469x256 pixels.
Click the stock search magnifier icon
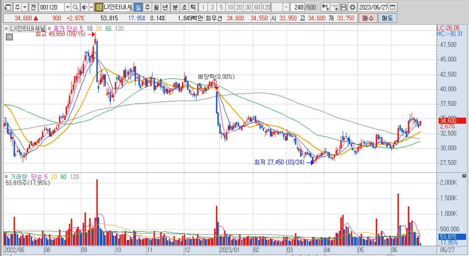[75, 8]
